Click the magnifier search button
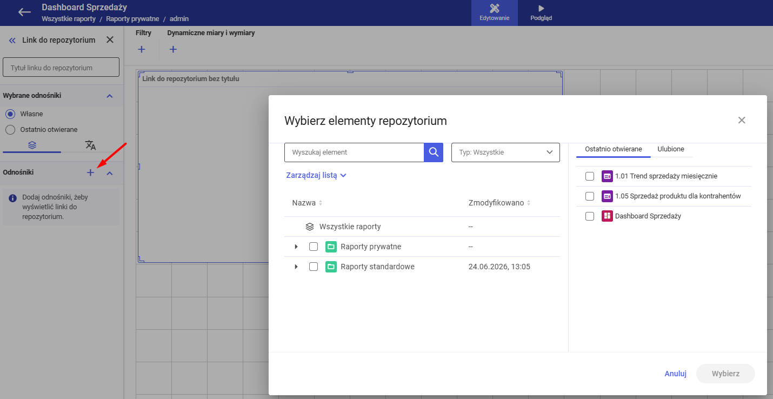This screenshot has width=773, height=399. tap(434, 152)
